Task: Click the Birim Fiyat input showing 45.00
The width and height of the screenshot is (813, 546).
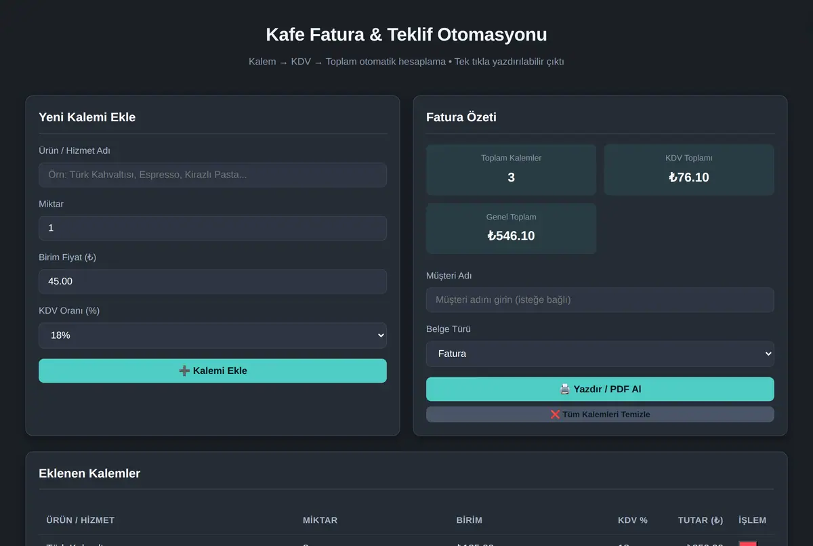Action: coord(213,281)
